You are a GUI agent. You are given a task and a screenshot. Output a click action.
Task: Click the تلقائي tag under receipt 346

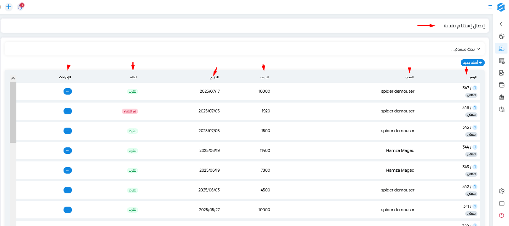coord(471,115)
